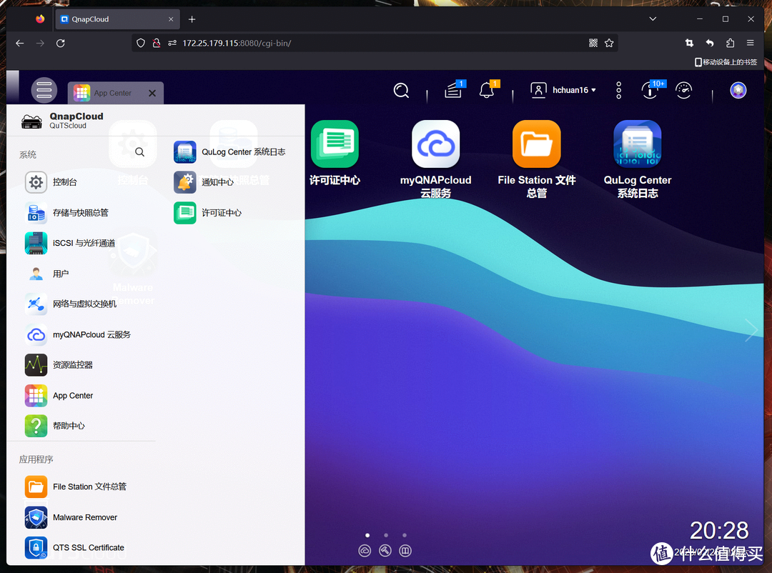
Task: Open the tracking protection shield icon
Action: point(141,44)
